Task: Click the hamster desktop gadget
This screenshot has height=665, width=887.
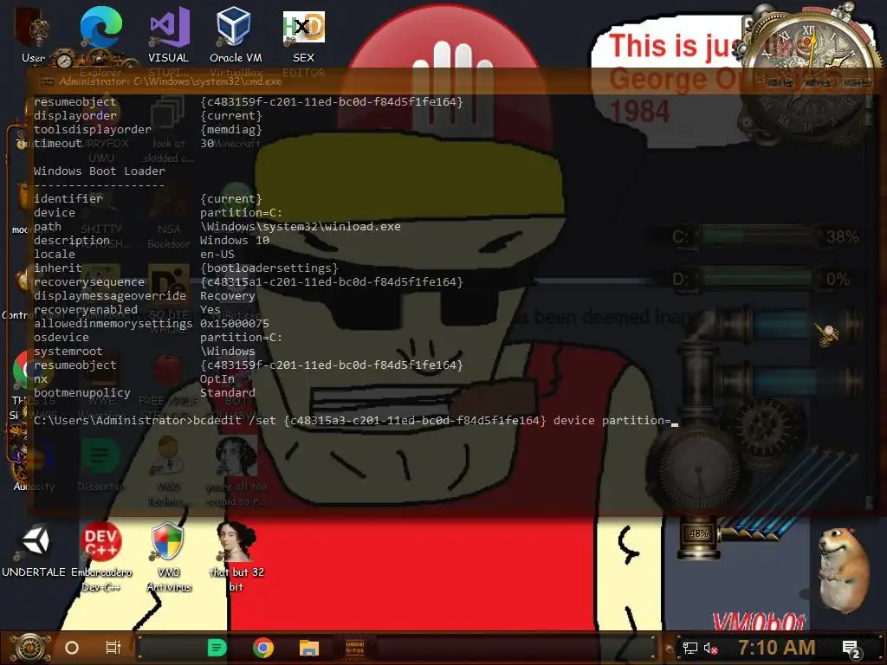Action: pyautogui.click(x=843, y=570)
